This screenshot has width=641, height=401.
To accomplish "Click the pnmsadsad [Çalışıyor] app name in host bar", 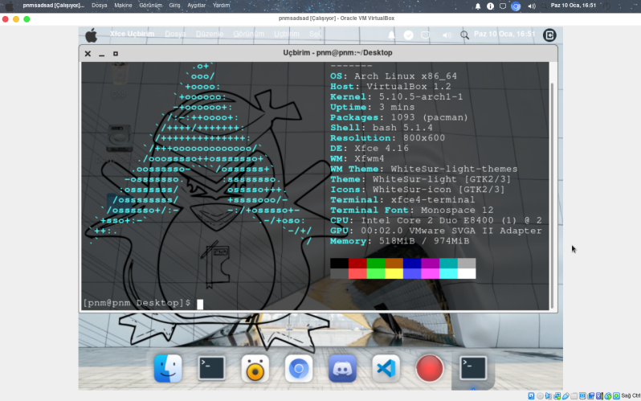I will click(x=54, y=6).
